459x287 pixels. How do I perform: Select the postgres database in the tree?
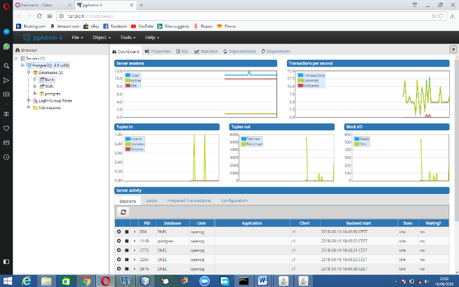52,94
